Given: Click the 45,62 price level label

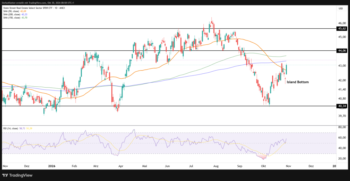Looking at the screenshot, I should click(x=342, y=29).
